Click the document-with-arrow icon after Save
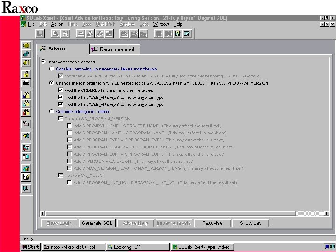This screenshot has width=336, height=252. pos(56,34)
